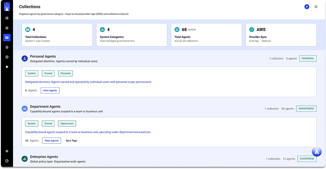This screenshot has height=169, width=326.
Task: Click the Enterprise Agents heading
Action: 44,157
